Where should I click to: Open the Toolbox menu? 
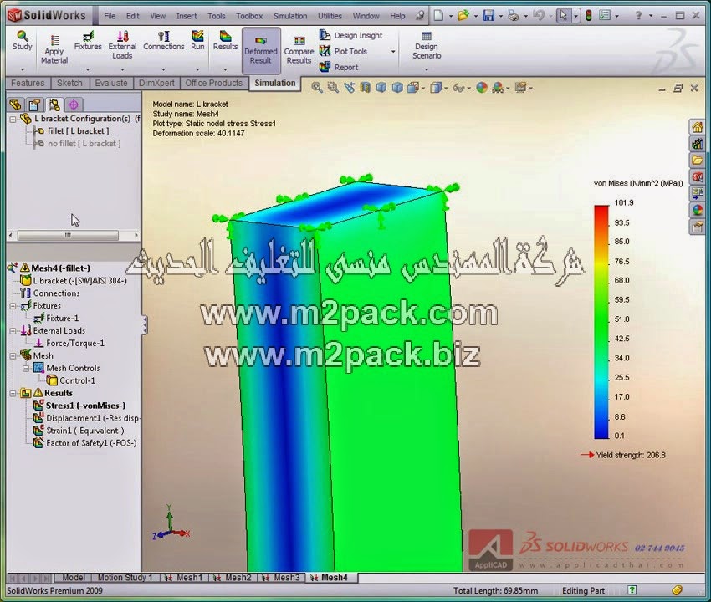click(249, 16)
